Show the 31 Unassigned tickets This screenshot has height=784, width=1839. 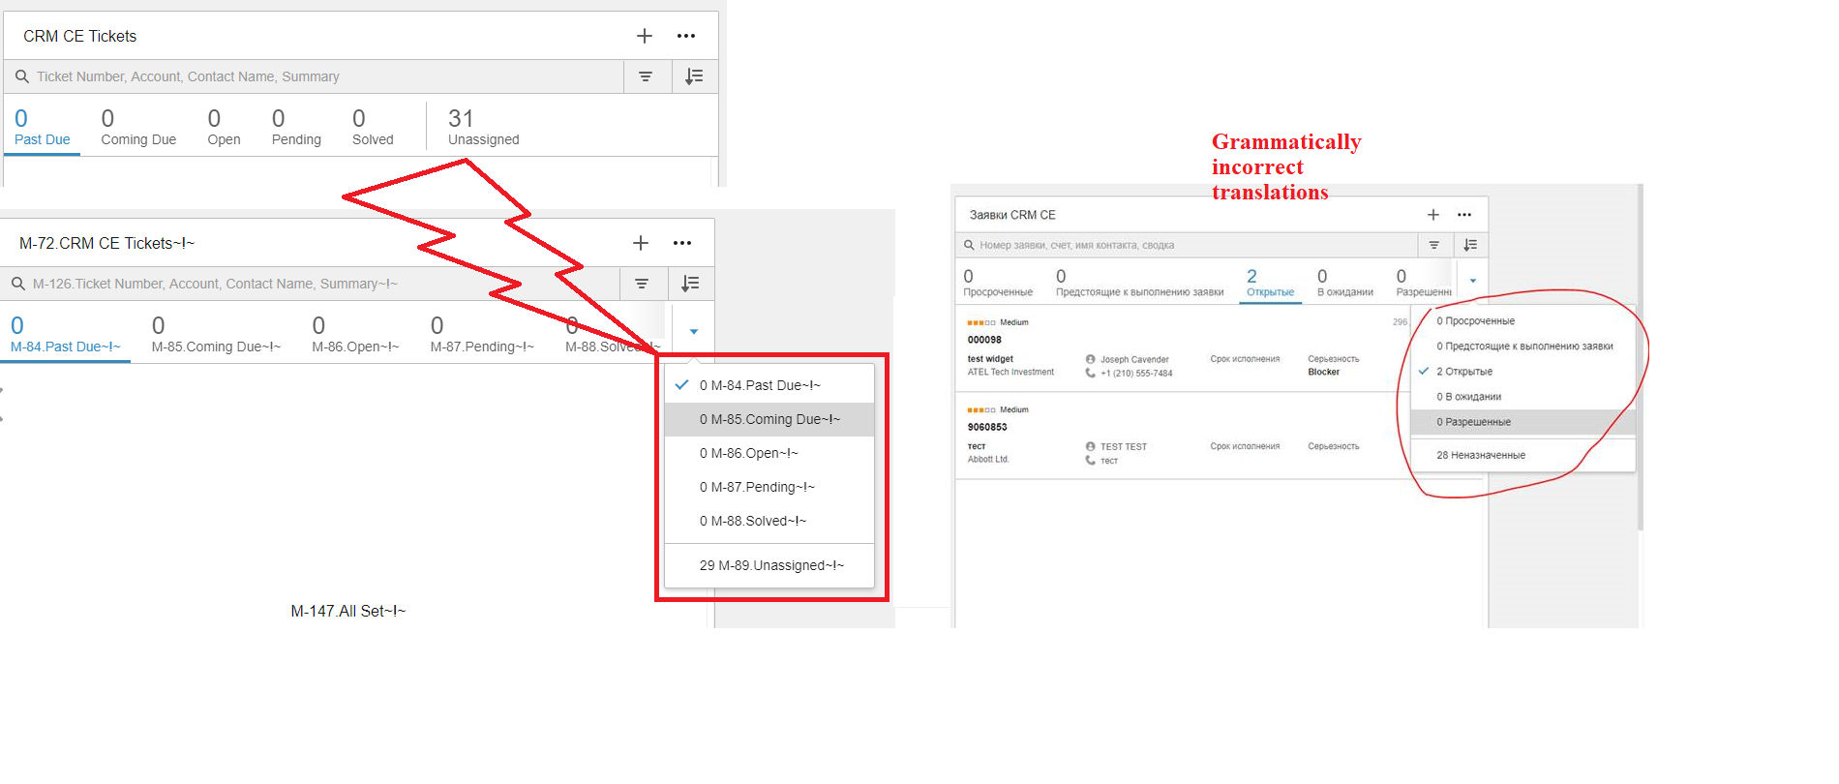click(x=483, y=129)
